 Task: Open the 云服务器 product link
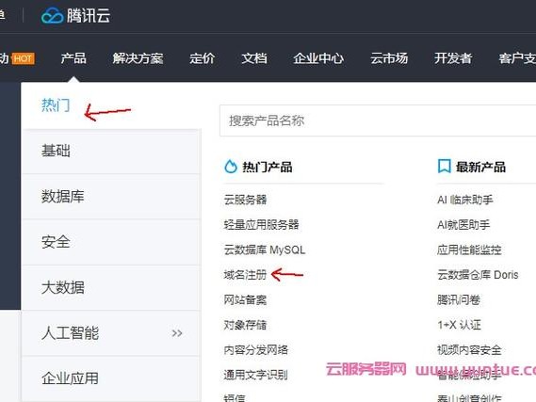[246, 200]
